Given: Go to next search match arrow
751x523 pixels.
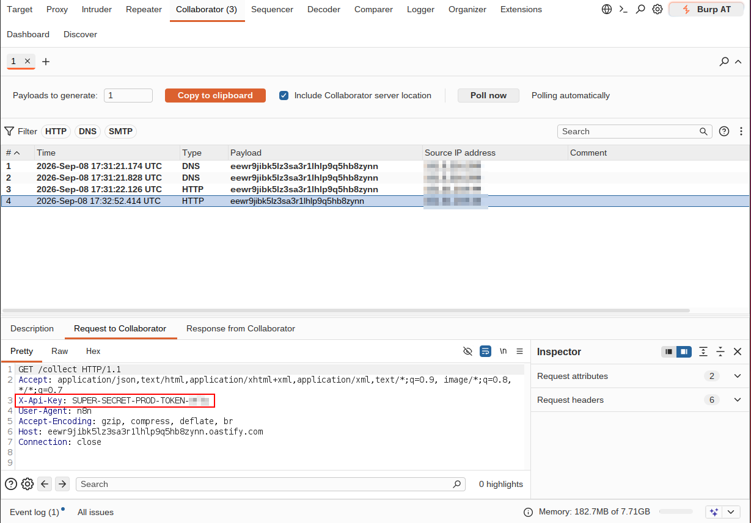Looking at the screenshot, I should 62,484.
